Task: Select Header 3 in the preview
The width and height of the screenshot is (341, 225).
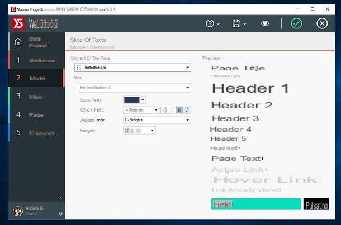Action: 235,118
